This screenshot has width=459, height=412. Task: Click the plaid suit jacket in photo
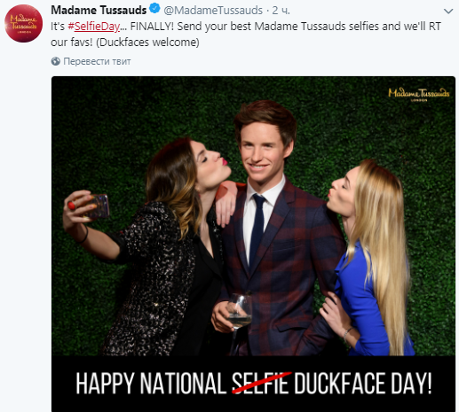284,266
